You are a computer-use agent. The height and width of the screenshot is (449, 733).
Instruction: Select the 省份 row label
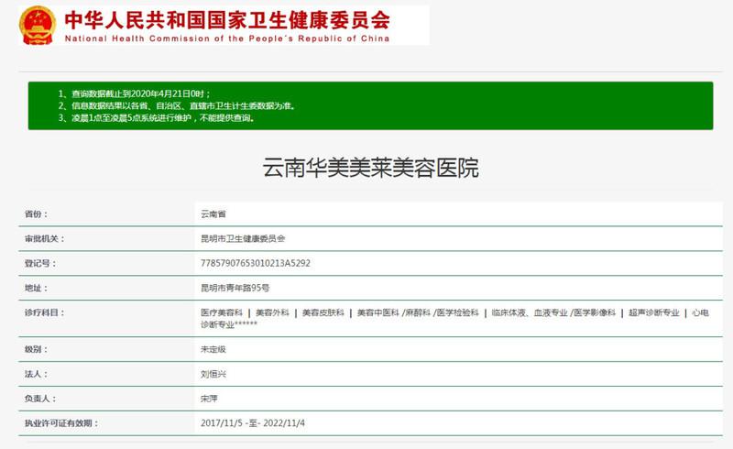[x=35, y=214]
